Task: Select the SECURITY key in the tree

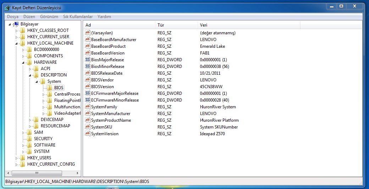Action: click(x=43, y=139)
